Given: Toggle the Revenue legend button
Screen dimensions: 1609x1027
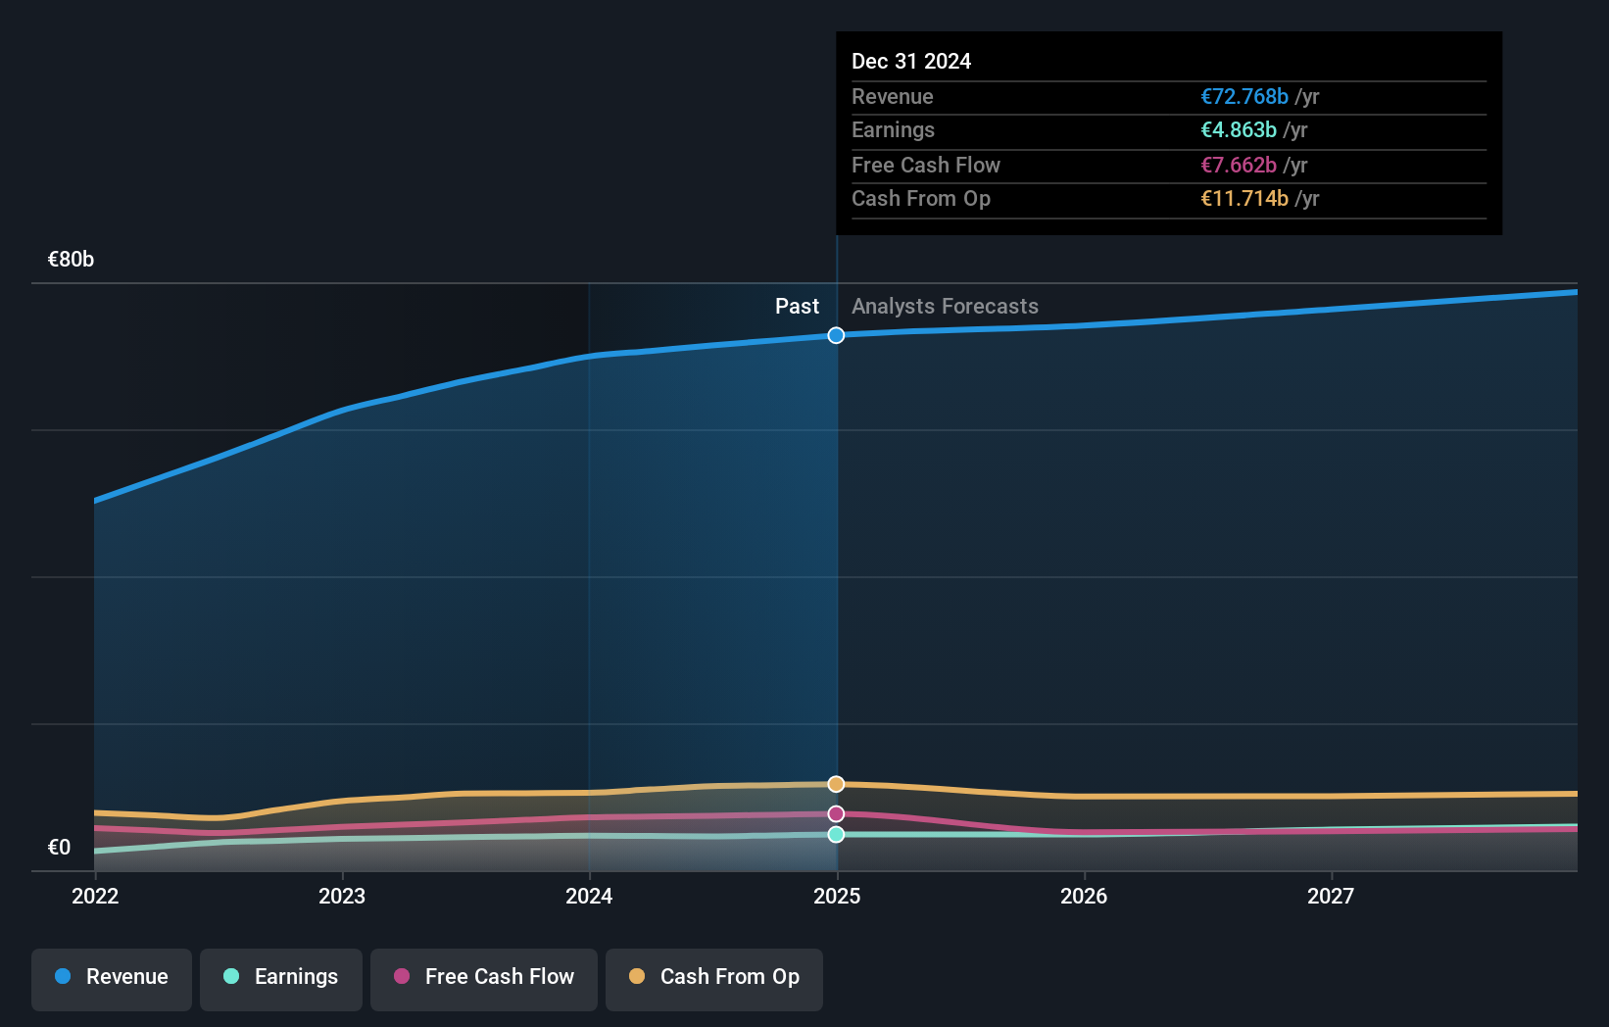Looking at the screenshot, I should pyautogui.click(x=112, y=979).
